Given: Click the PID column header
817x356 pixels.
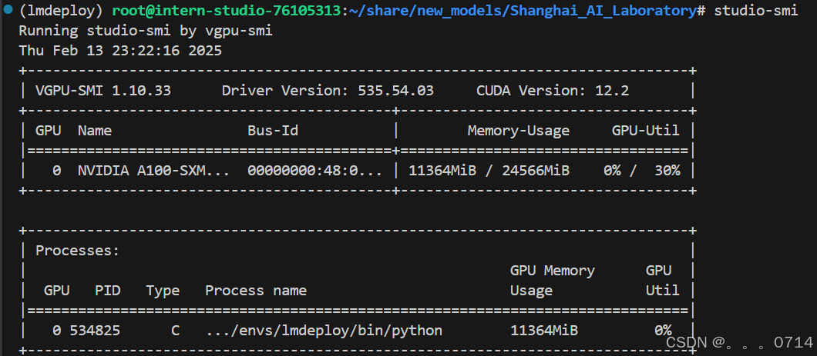Looking at the screenshot, I should tap(107, 291).
